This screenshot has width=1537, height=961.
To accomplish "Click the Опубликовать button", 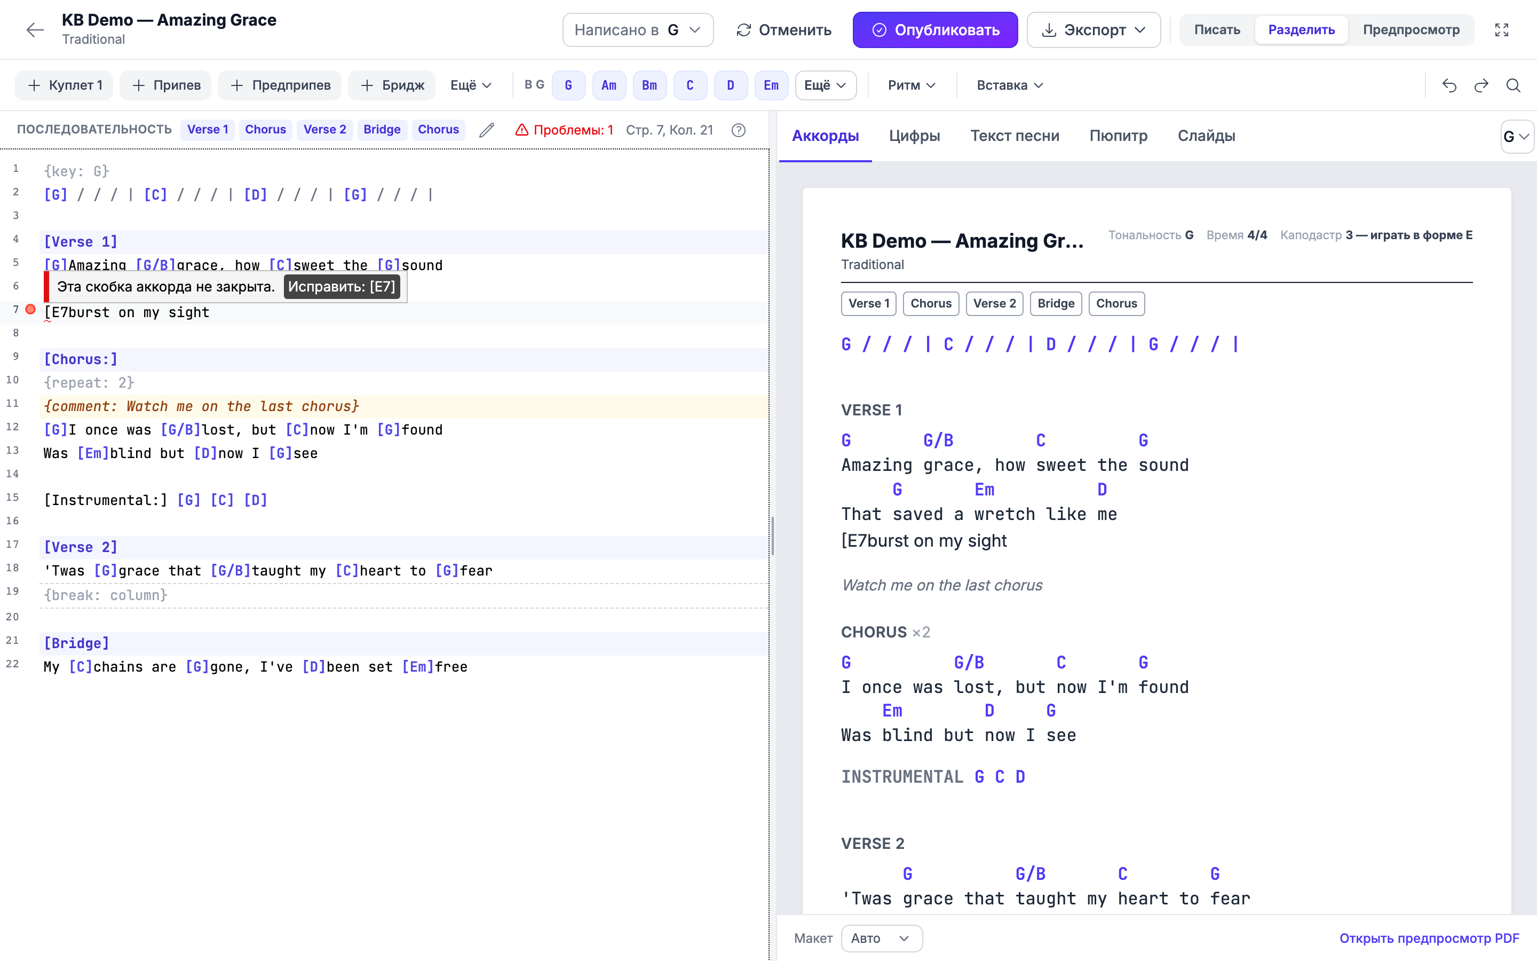I will [x=935, y=30].
